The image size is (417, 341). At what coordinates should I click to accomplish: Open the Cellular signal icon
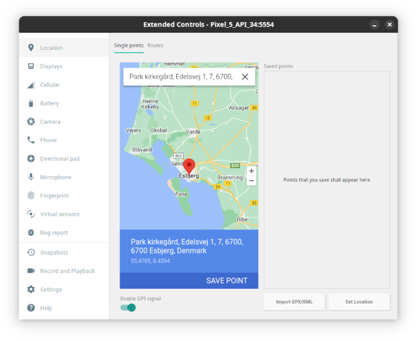tap(31, 85)
